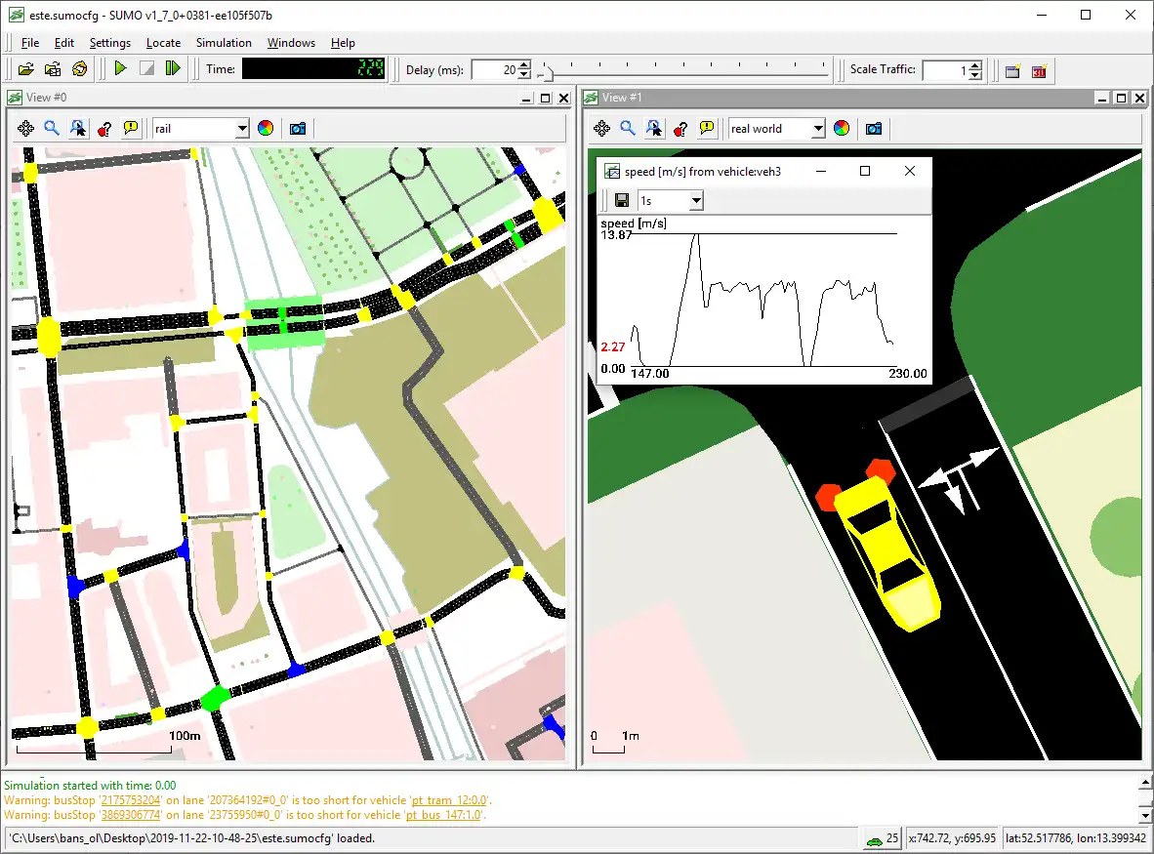Start the simulation with the green play button

pos(120,69)
